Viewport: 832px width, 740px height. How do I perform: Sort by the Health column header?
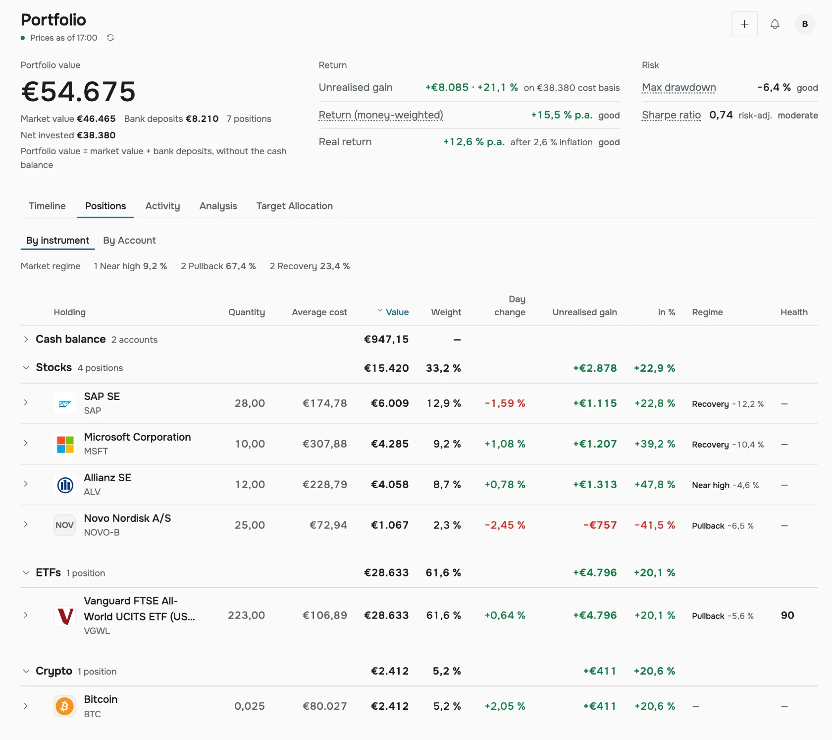(794, 312)
